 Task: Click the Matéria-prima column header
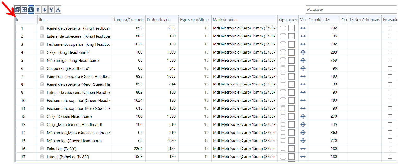click(244, 19)
